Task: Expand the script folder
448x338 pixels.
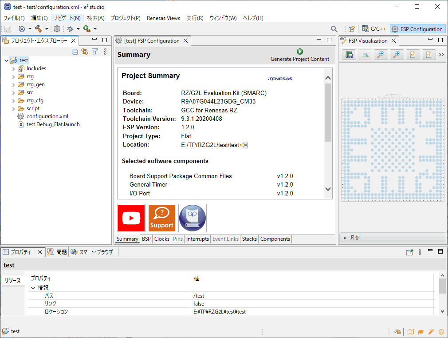Action: (x=13, y=109)
